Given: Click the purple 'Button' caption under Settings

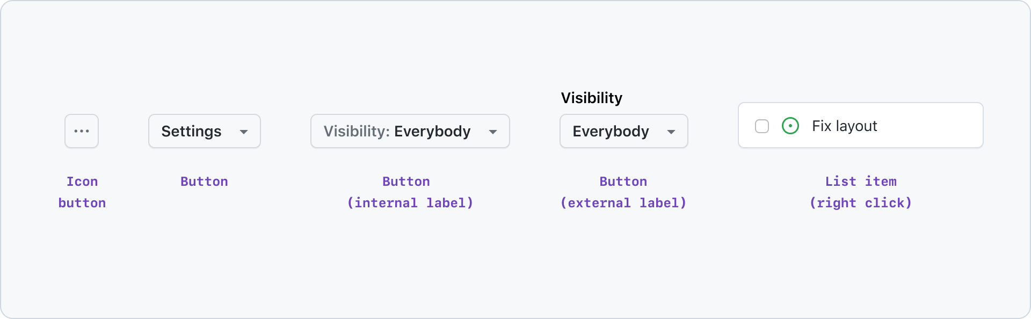Looking at the screenshot, I should pos(205,182).
